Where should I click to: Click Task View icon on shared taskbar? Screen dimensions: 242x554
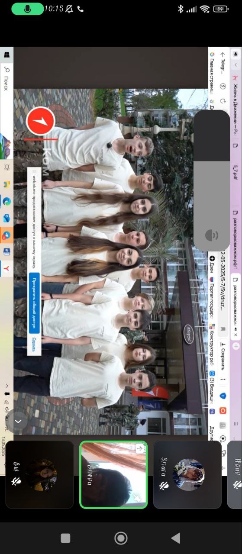(6, 167)
